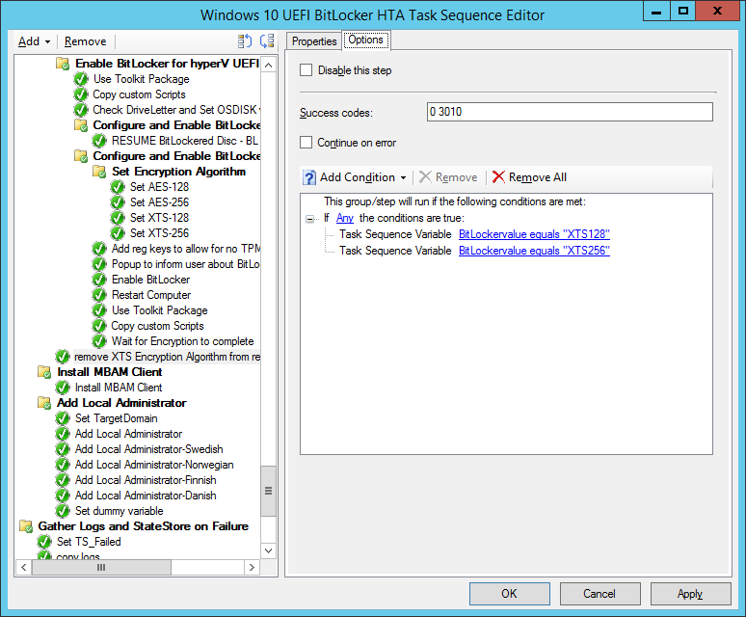Viewport: 746px width, 617px height.
Task: Click the green check icon beside Set AES-256
Action: click(118, 202)
